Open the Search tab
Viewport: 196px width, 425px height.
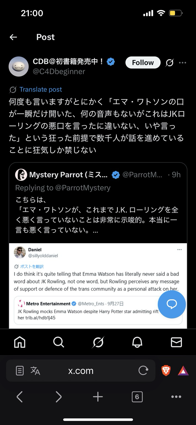point(59,342)
